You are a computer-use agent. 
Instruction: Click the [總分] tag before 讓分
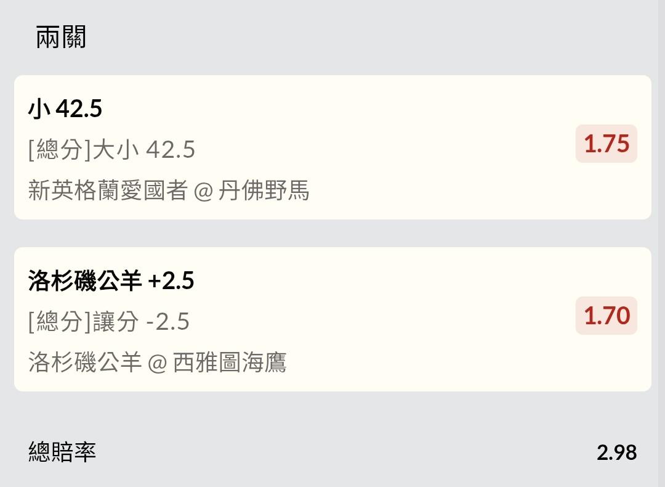point(60,322)
